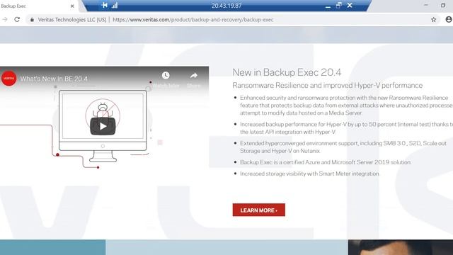Click the red LEARN MORE button
The width and height of the screenshot is (453, 255).
(x=258, y=210)
